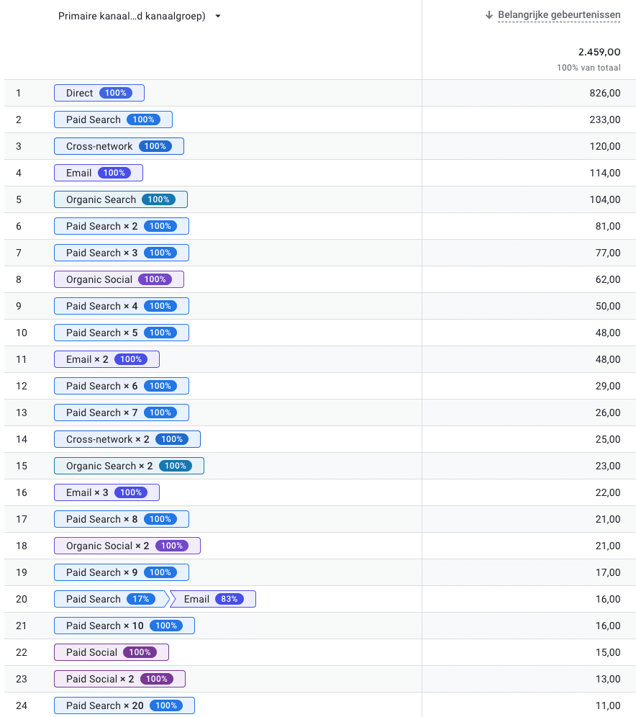636x717 pixels.
Task: Click the Cross-network × 2 path chip
Action: [127, 439]
